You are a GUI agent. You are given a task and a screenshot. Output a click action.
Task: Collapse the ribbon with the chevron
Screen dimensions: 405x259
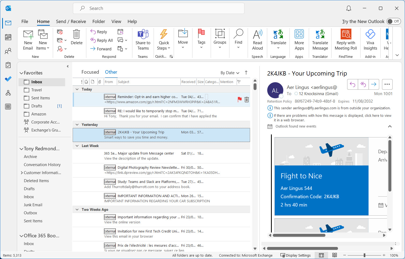coord(397,55)
